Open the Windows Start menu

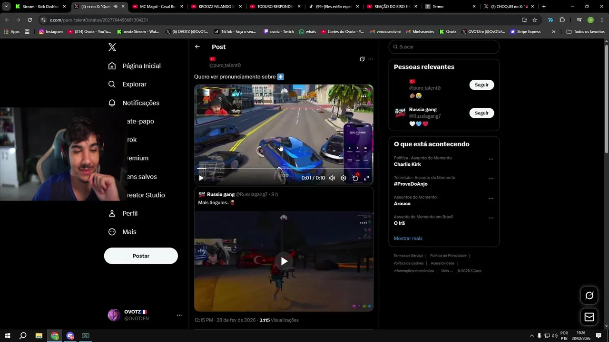click(7, 336)
